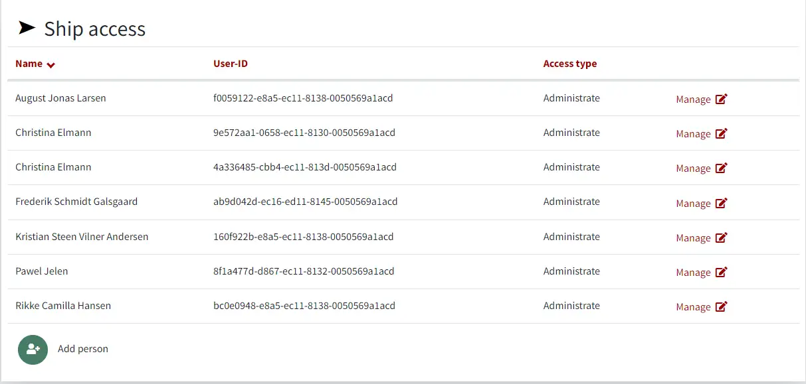Click edit icon for user ID 9e572aa1

point(721,134)
